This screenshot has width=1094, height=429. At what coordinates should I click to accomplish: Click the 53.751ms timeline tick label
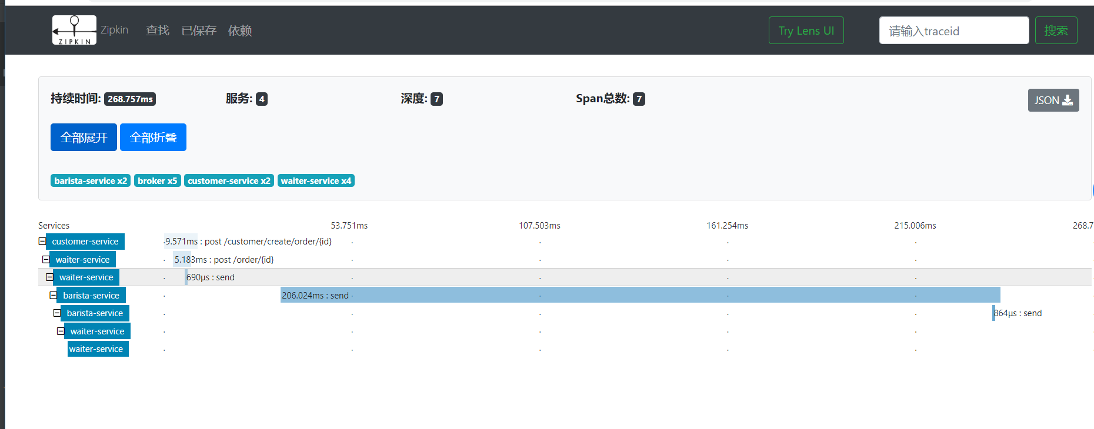click(349, 226)
